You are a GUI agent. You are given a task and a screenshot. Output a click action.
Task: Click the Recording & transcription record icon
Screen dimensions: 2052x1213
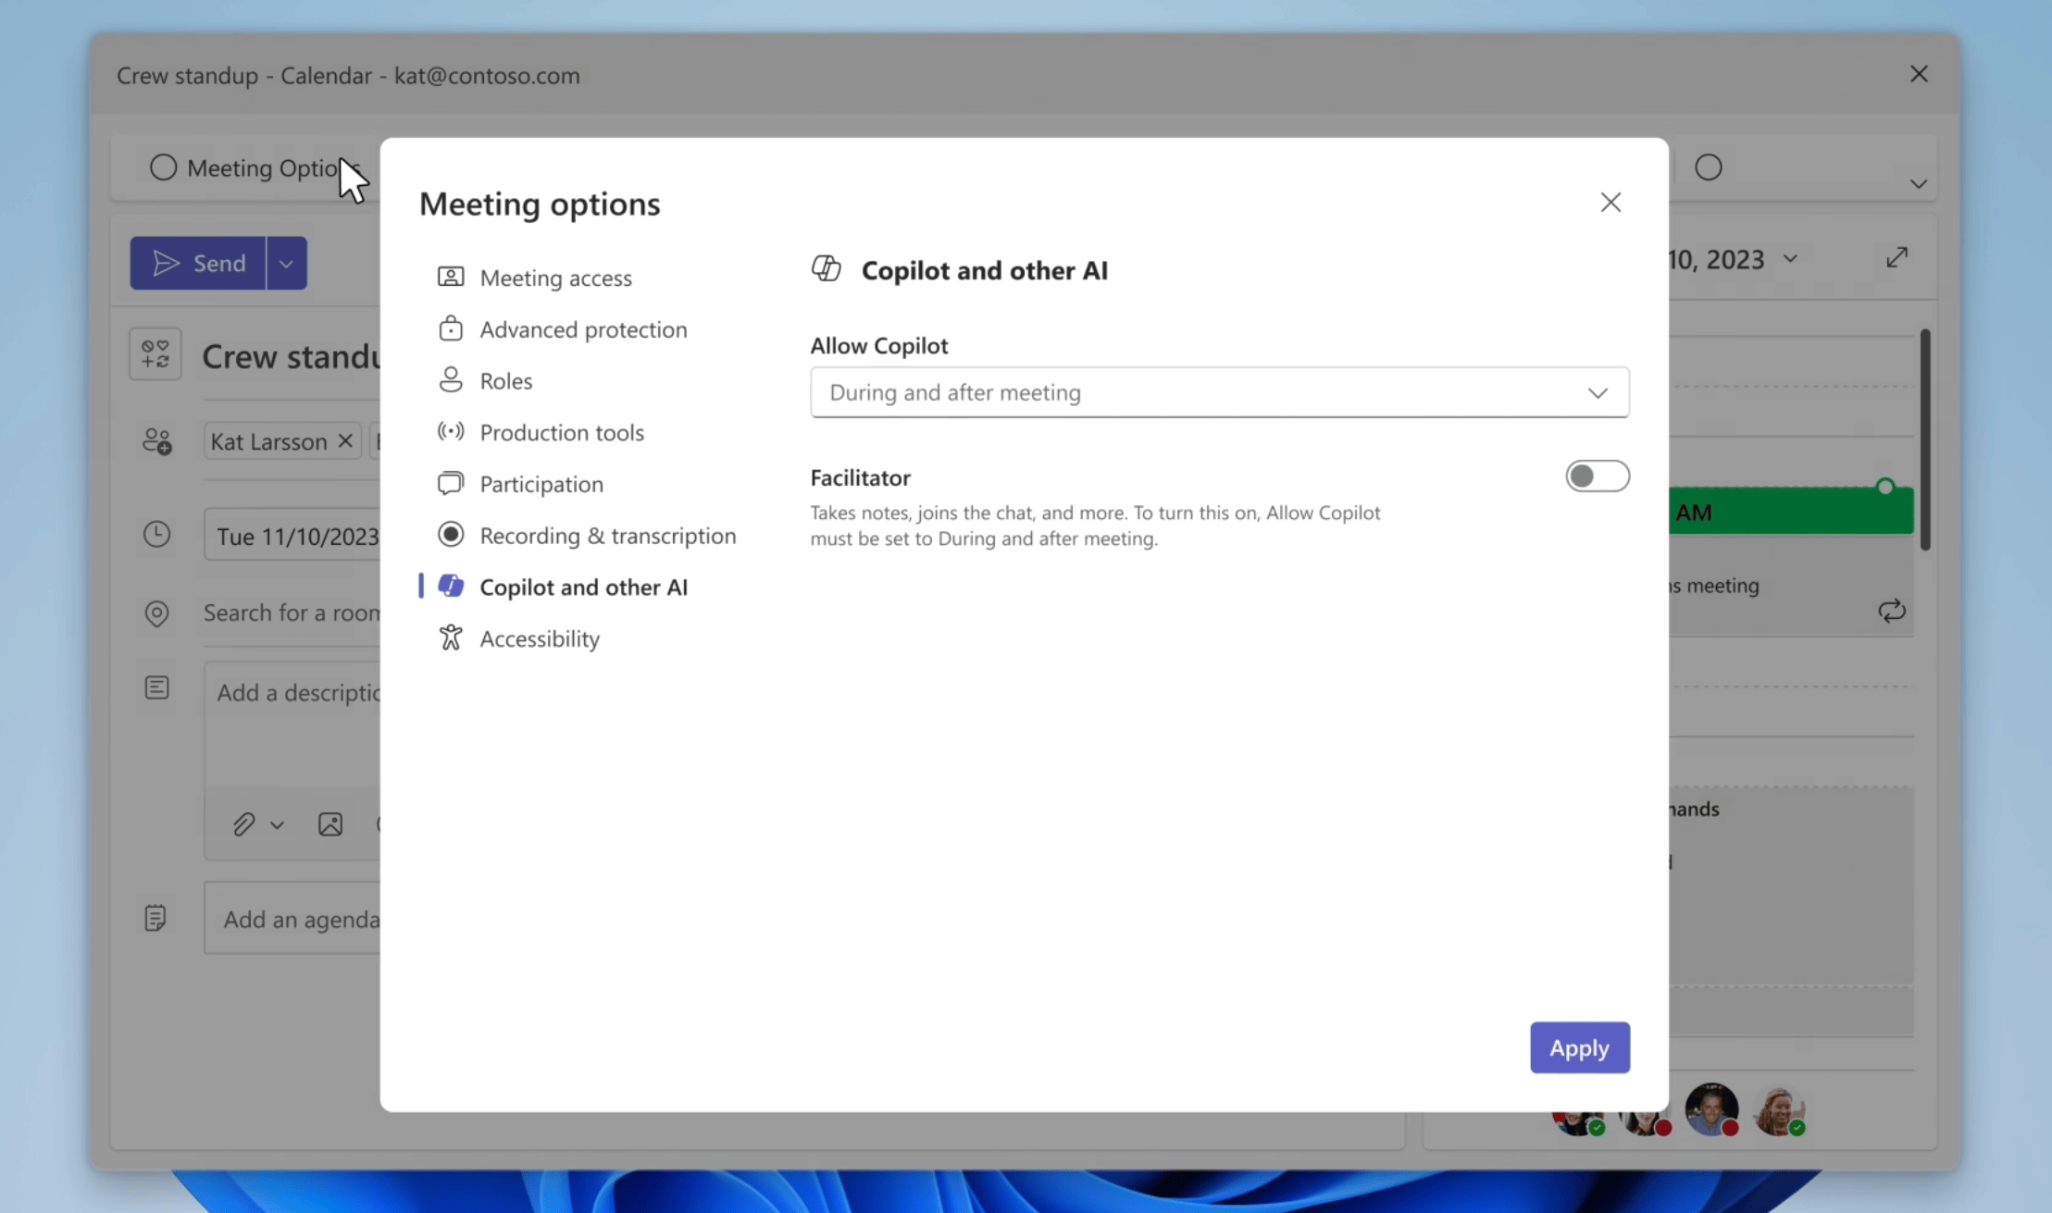coord(451,535)
